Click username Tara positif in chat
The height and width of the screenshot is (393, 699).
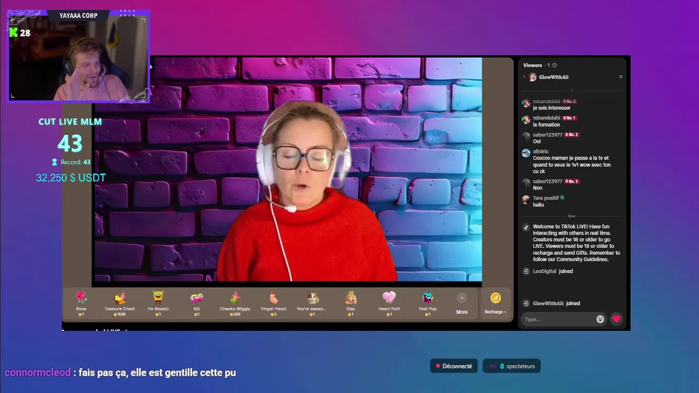click(546, 198)
